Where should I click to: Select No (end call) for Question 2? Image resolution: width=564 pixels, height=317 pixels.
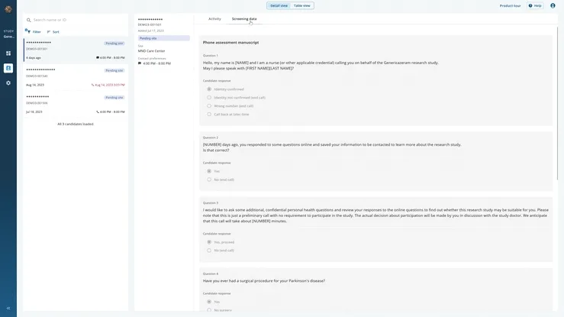209,180
